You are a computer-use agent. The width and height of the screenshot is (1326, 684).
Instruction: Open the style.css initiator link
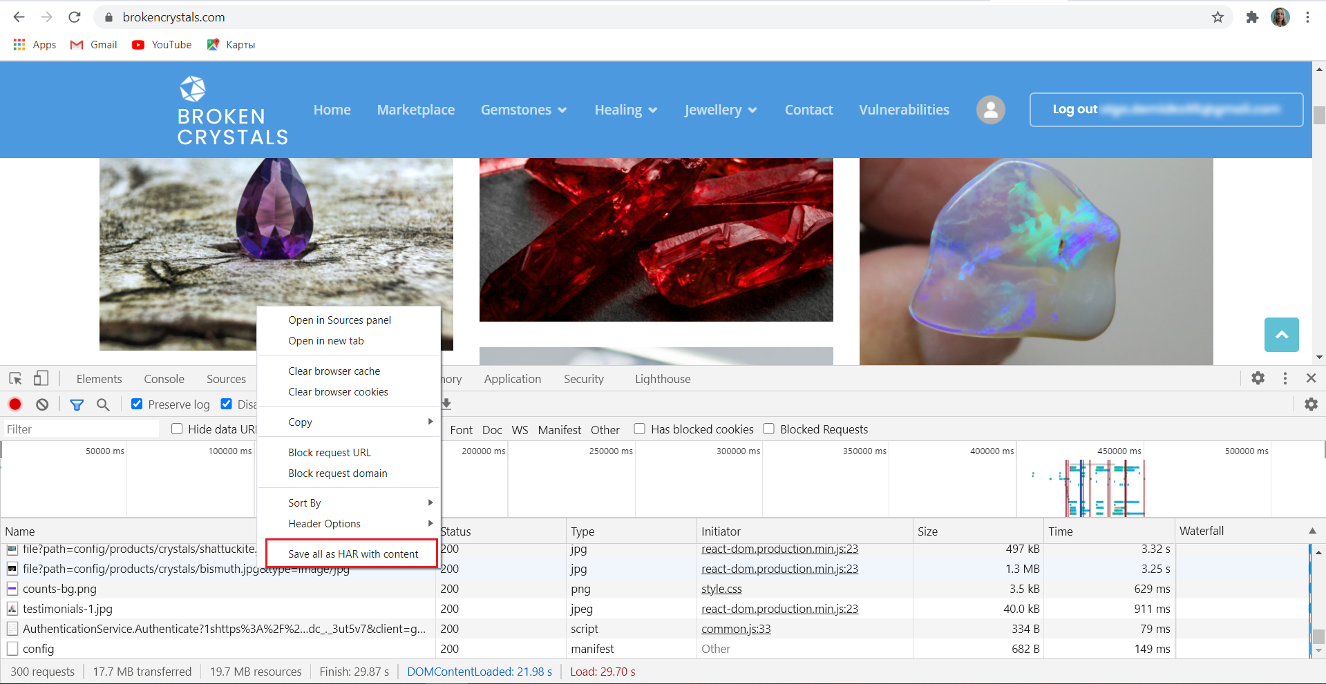721,589
